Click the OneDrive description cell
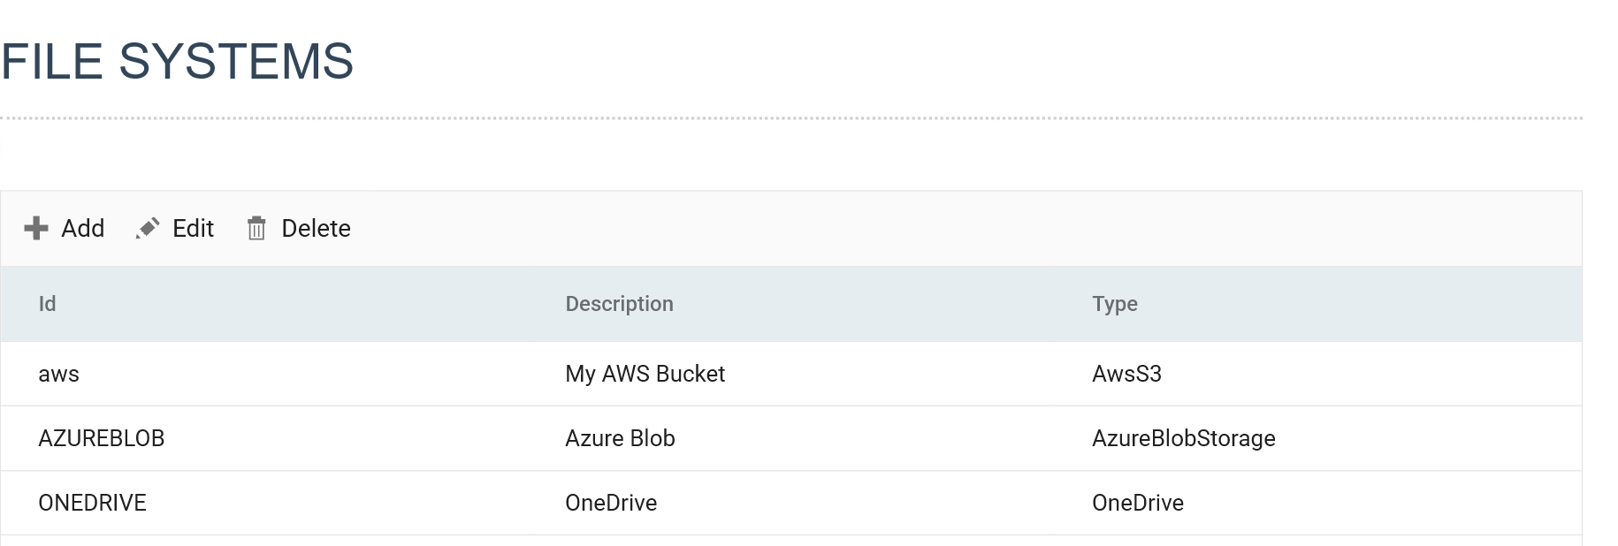 [x=791, y=503]
